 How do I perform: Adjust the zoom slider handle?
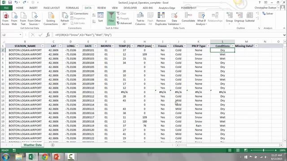tap(263, 150)
